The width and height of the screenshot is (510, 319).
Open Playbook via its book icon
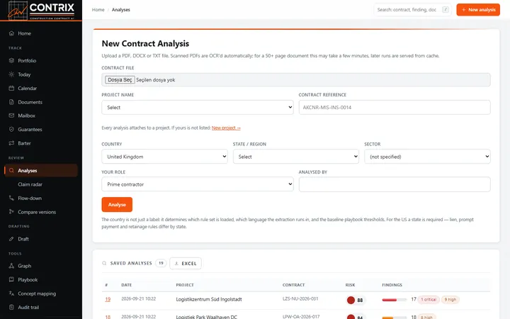coord(11,279)
